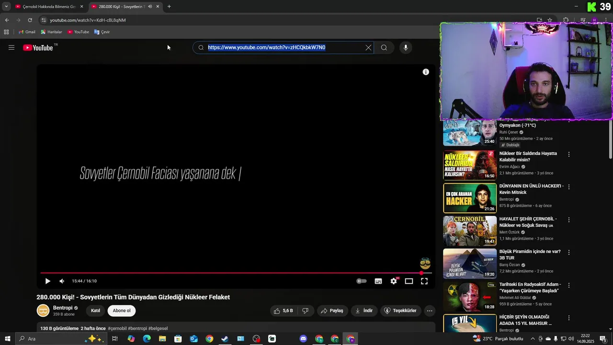Click the Abone ol subscribe button
Image resolution: width=613 pixels, height=345 pixels.
pyautogui.click(x=122, y=310)
